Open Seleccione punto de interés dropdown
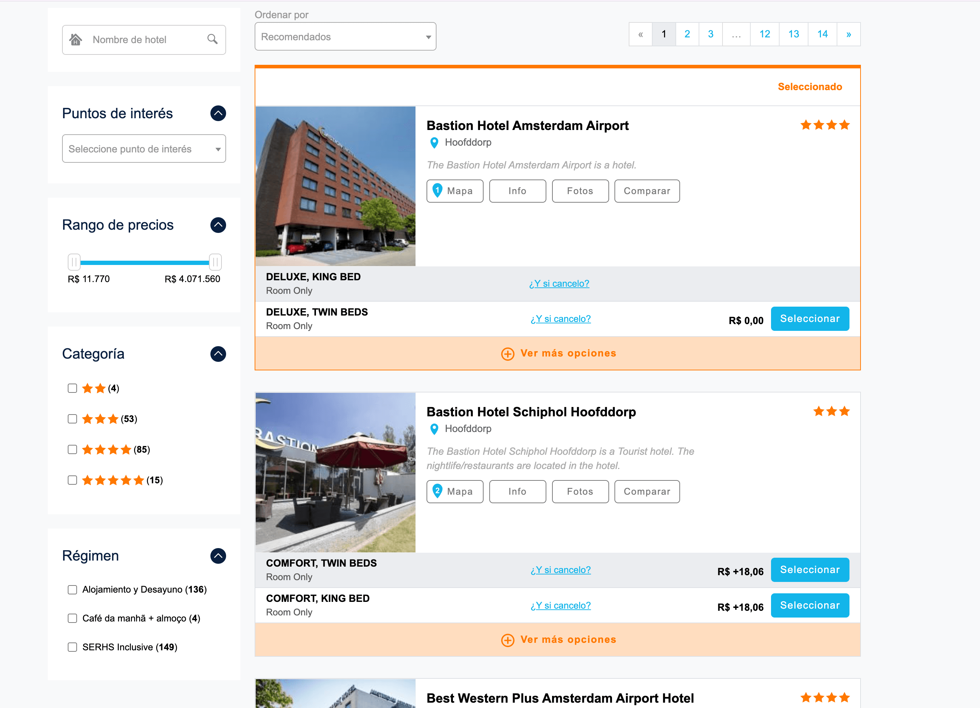 (x=144, y=149)
